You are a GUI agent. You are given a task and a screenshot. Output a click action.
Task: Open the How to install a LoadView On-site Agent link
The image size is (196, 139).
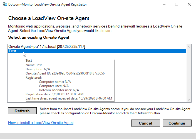(x=41, y=123)
